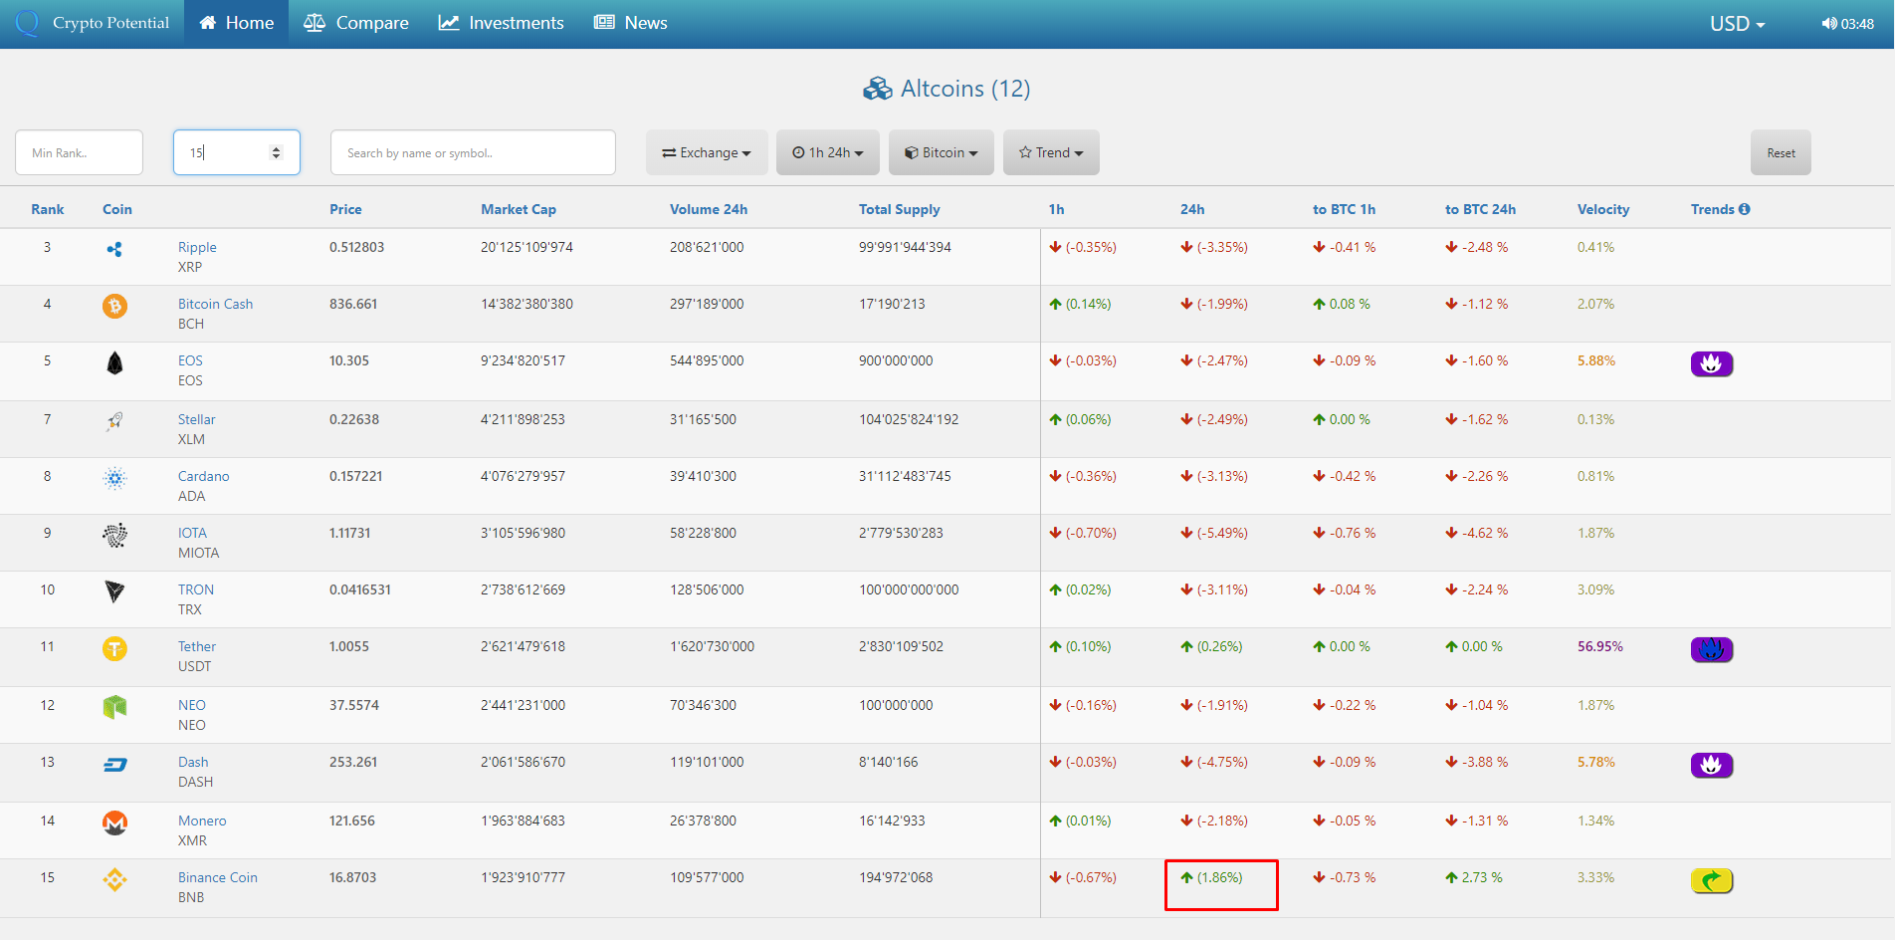Click Binance Coin's 24h change (1.86%)
Screen dimensions: 1895x940
[1212, 877]
